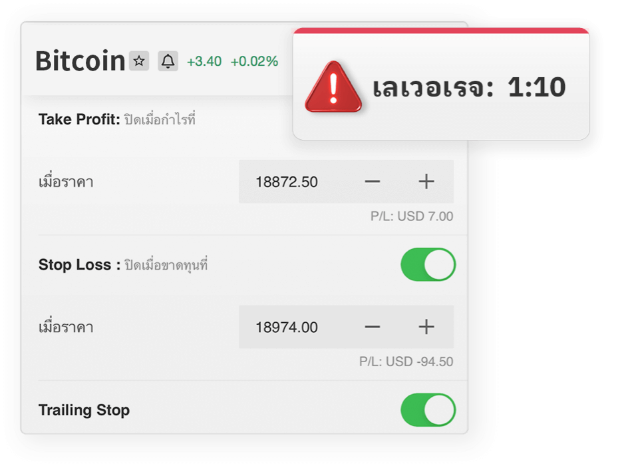Click the P/L: USD -94.50 readout
Viewport: 620px width, 466px height.
[x=406, y=361]
